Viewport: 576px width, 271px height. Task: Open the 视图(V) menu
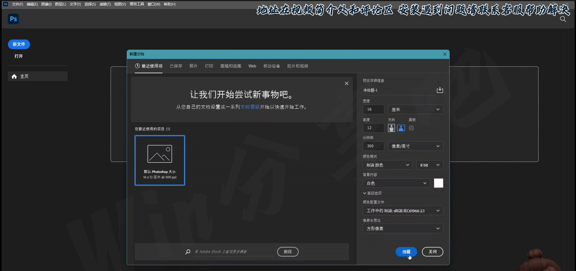pos(120,4)
